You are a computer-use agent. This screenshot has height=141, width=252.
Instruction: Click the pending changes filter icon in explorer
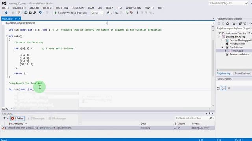234,23
